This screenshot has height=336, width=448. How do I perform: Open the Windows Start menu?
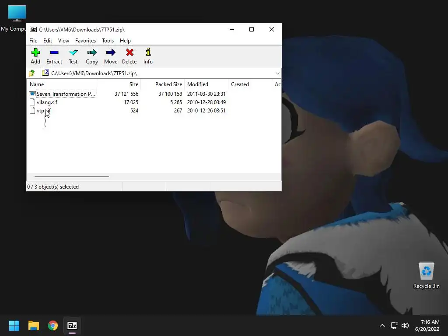click(x=14, y=325)
